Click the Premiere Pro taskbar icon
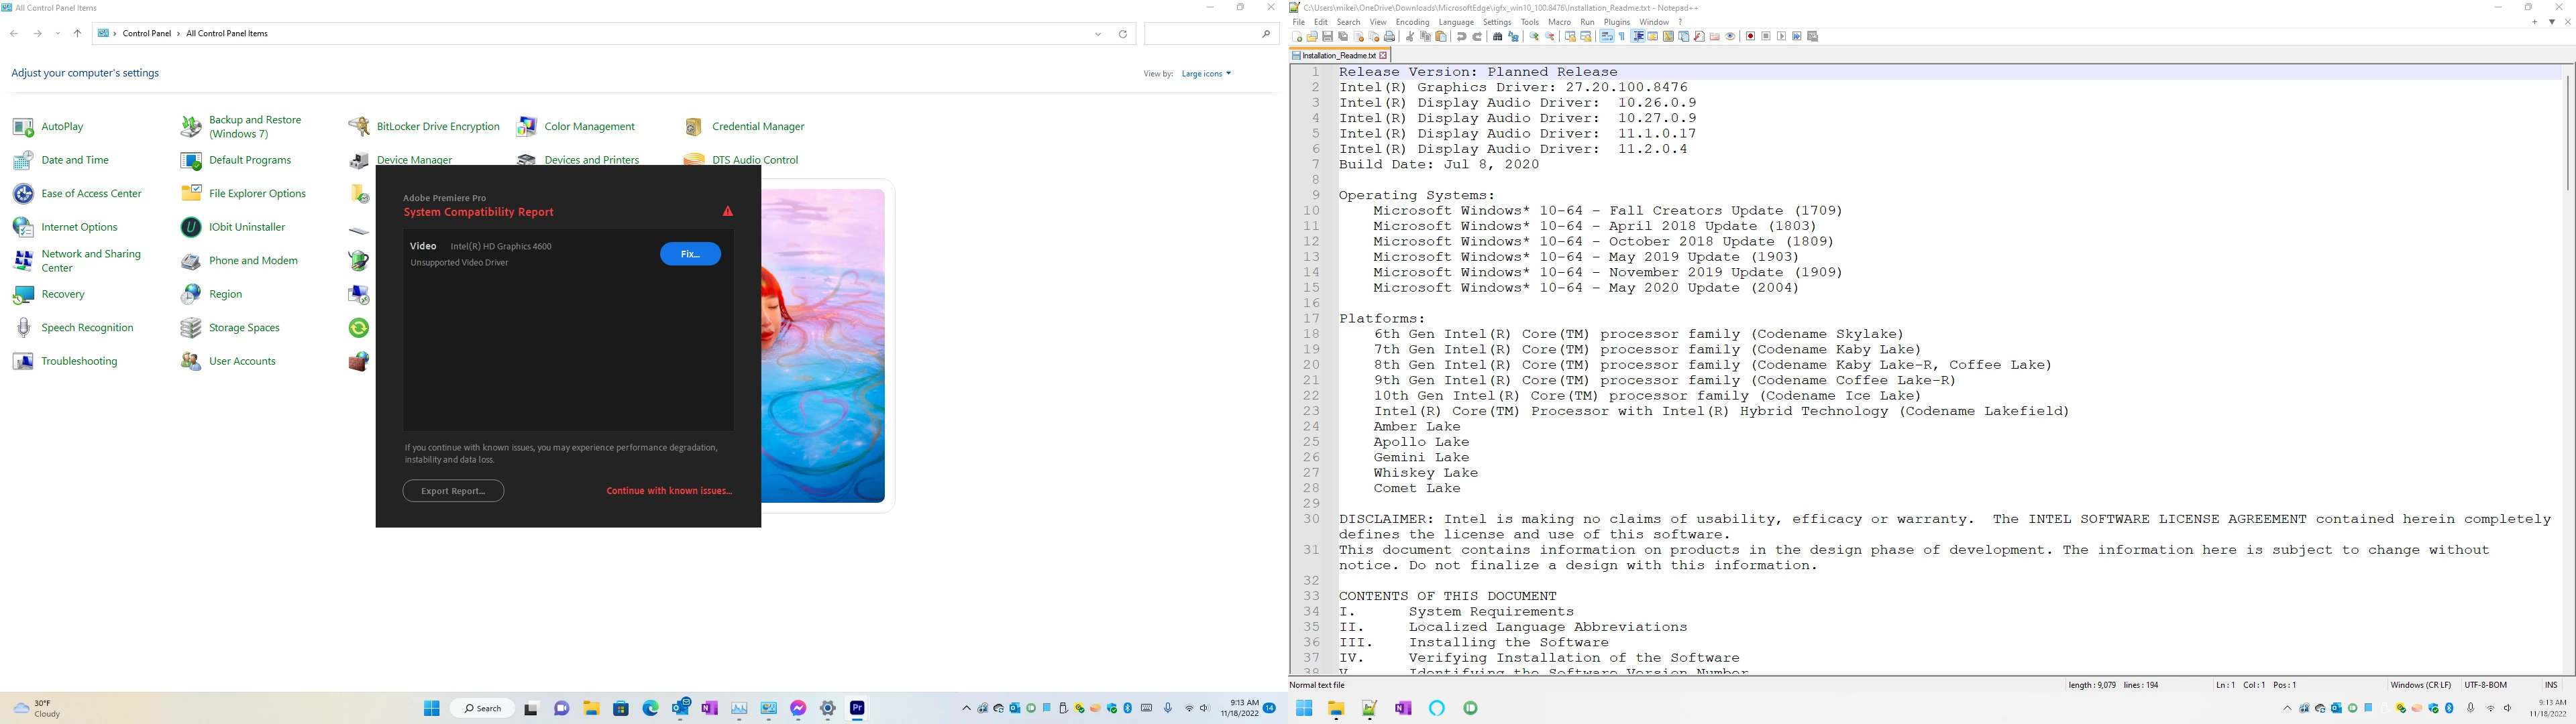Image resolution: width=2576 pixels, height=724 pixels. (x=857, y=708)
